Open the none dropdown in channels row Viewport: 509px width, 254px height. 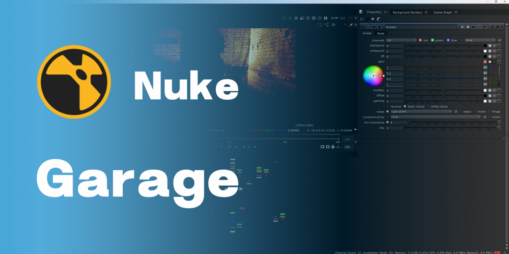coord(480,40)
